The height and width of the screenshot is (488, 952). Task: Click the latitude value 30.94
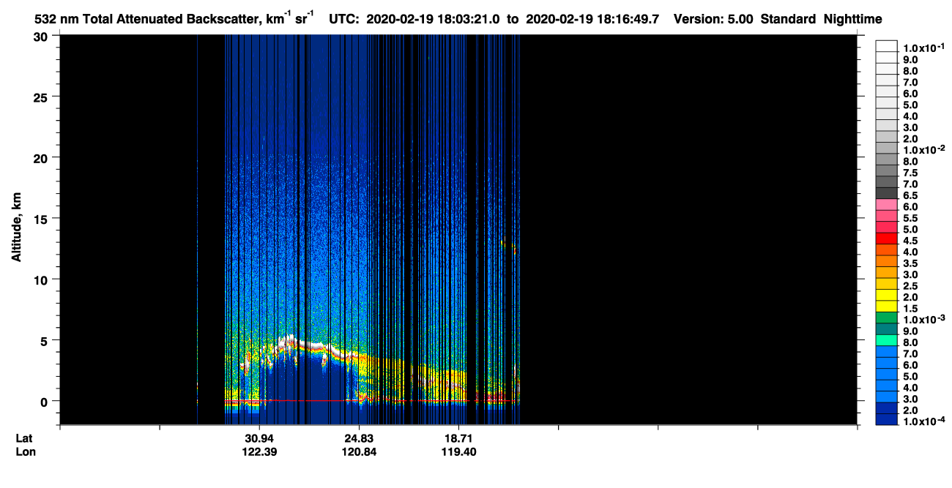pyautogui.click(x=259, y=438)
